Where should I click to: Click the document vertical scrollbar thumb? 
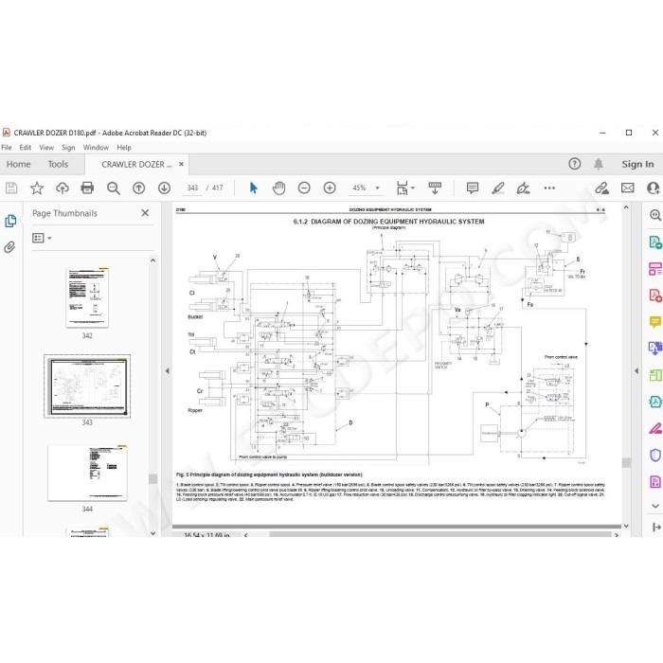click(x=626, y=463)
